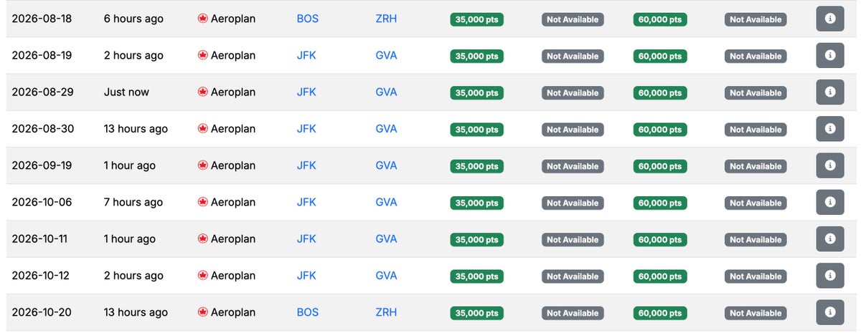Viewport: 861px width, 333px height.
Task: Click info icon on 2026-08-30 row
Action: click(x=830, y=129)
